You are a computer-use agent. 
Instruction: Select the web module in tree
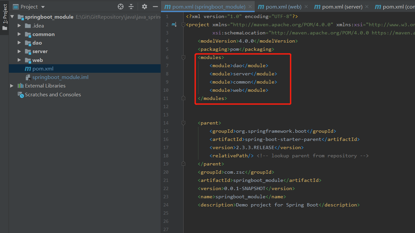37,60
